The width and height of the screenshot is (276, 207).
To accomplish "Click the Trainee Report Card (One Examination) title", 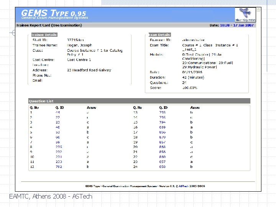I will [x=49, y=25].
